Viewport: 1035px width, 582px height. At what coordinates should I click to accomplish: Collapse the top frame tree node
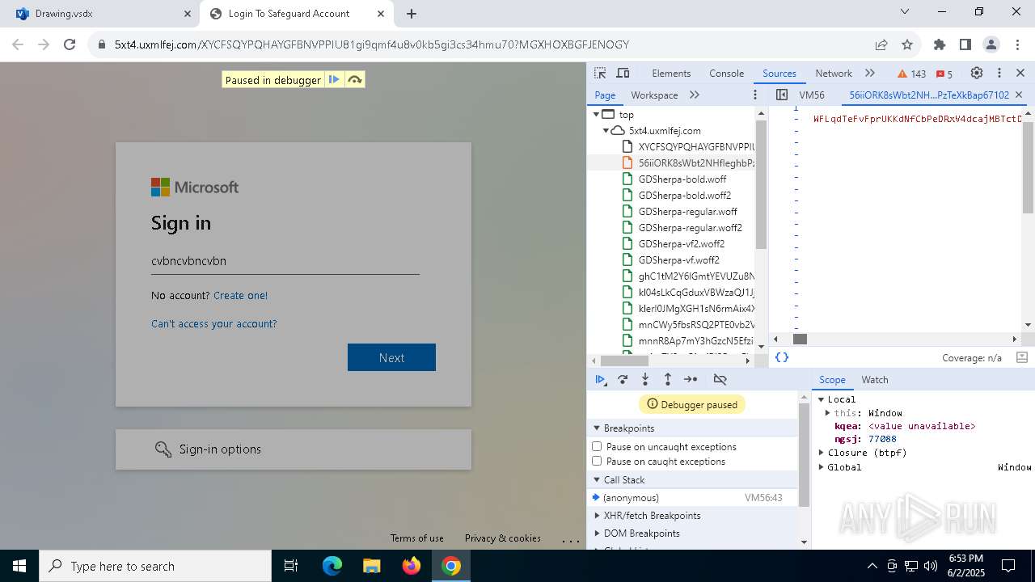click(596, 115)
